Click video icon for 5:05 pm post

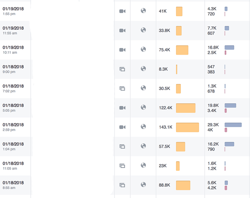point(122,108)
